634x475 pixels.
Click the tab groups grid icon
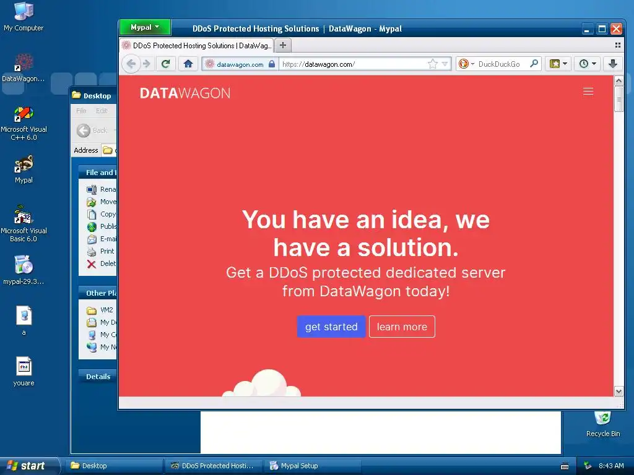pos(617,45)
